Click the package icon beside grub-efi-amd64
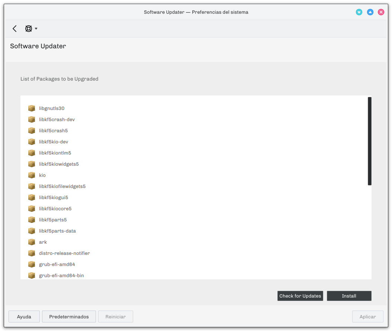The width and height of the screenshot is (392, 331). [x=32, y=265]
